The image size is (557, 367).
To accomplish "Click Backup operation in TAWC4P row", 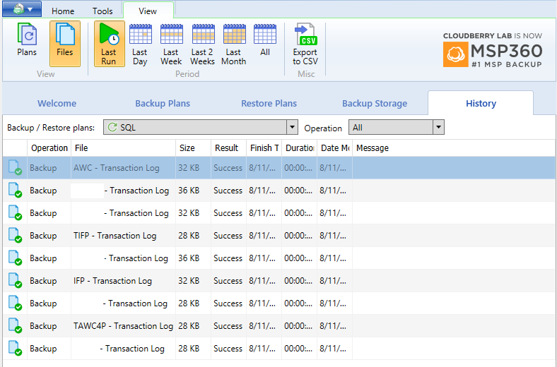I will (43, 326).
